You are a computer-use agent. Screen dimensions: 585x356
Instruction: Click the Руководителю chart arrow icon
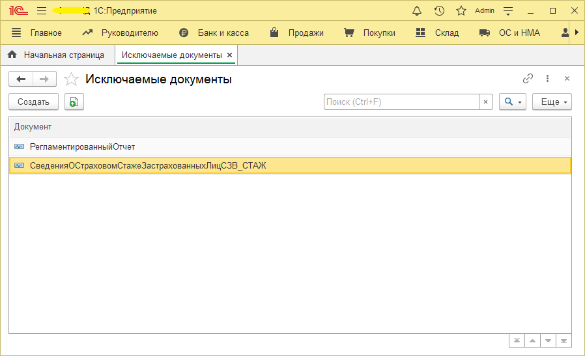[87, 33]
